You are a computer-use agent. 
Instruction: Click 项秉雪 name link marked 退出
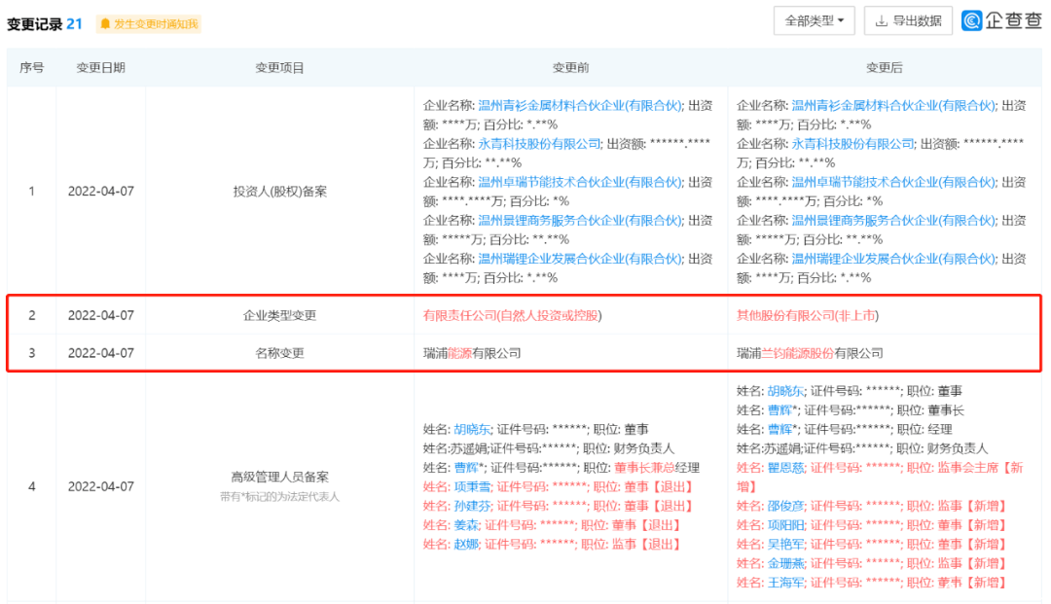(x=472, y=487)
